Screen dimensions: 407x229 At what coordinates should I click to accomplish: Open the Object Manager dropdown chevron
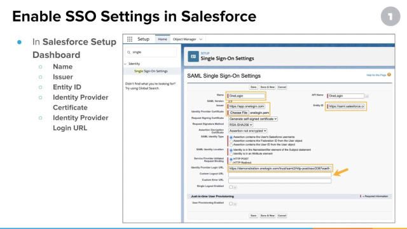tap(201, 39)
